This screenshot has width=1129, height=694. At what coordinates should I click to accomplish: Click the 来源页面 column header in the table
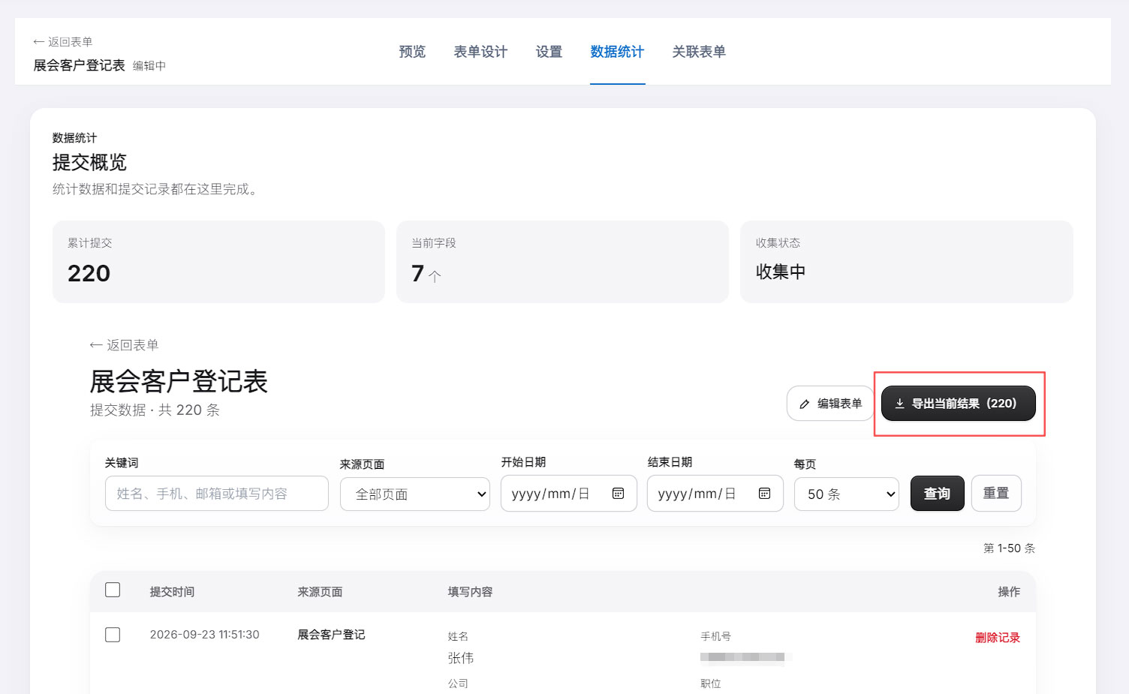point(320,592)
